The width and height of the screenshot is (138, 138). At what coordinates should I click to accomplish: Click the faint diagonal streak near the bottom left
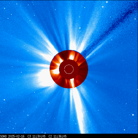pyautogui.click(x=25, y=128)
